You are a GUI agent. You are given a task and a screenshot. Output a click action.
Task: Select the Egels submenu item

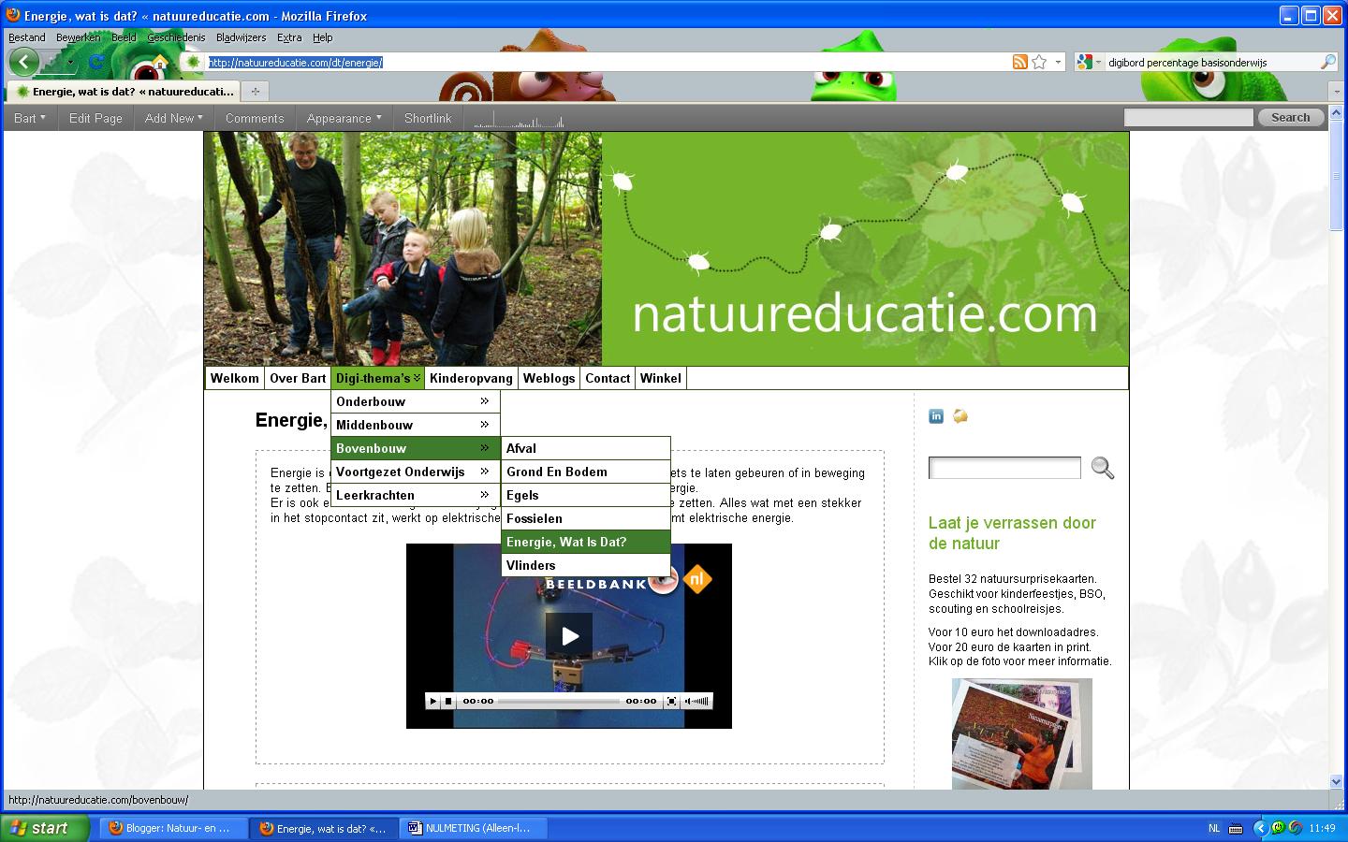[x=586, y=495]
